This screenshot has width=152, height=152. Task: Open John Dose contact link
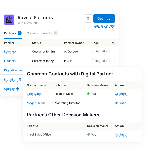(x=34, y=94)
